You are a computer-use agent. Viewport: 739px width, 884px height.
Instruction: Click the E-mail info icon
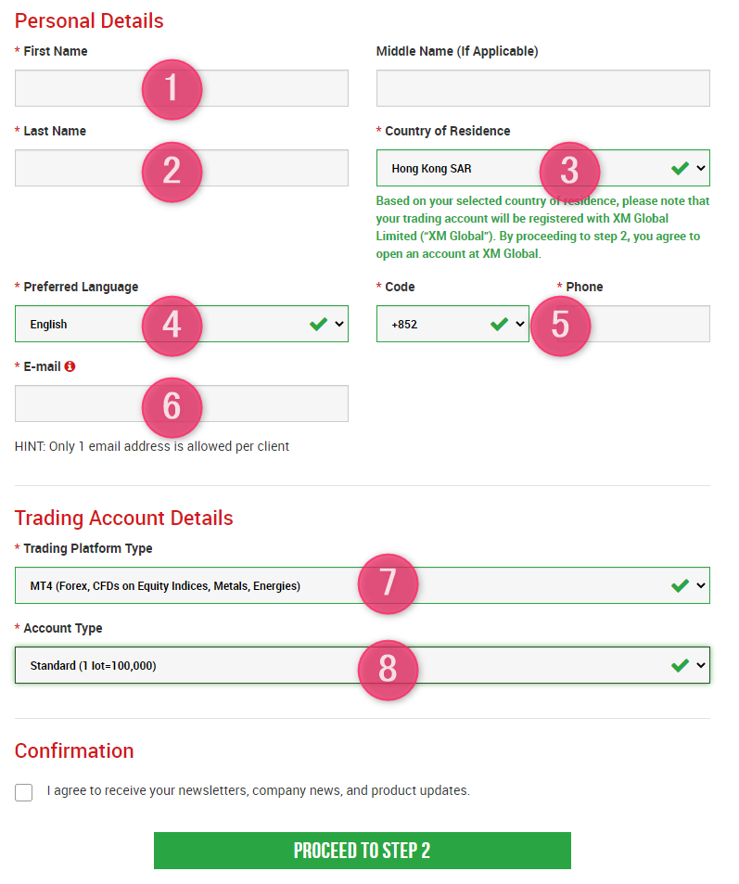point(70,366)
